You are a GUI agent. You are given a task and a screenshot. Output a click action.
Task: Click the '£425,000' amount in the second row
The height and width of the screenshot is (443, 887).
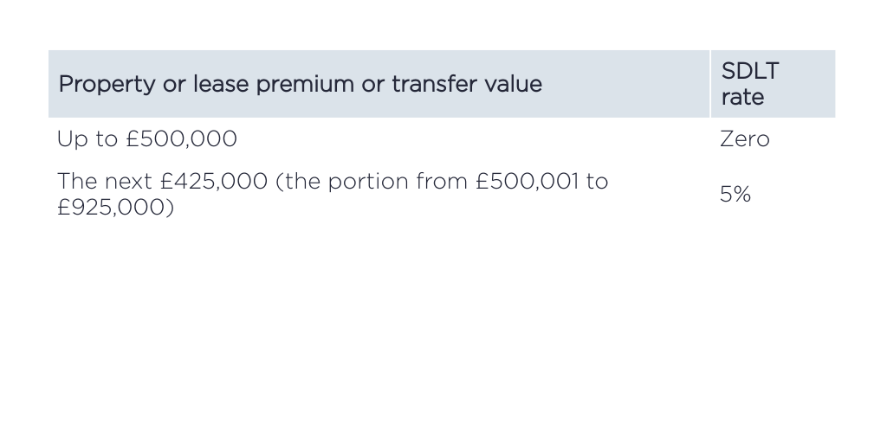[x=214, y=182]
